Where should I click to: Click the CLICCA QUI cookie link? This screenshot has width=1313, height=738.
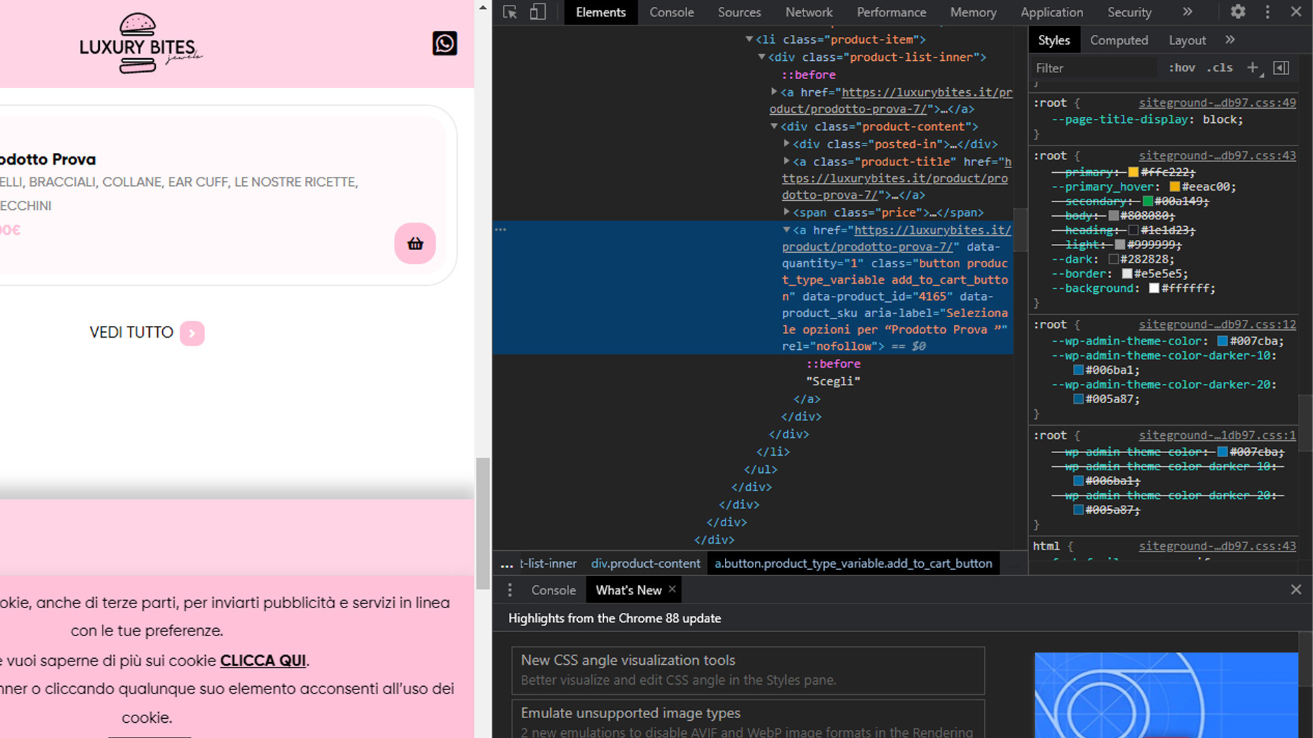[263, 661]
